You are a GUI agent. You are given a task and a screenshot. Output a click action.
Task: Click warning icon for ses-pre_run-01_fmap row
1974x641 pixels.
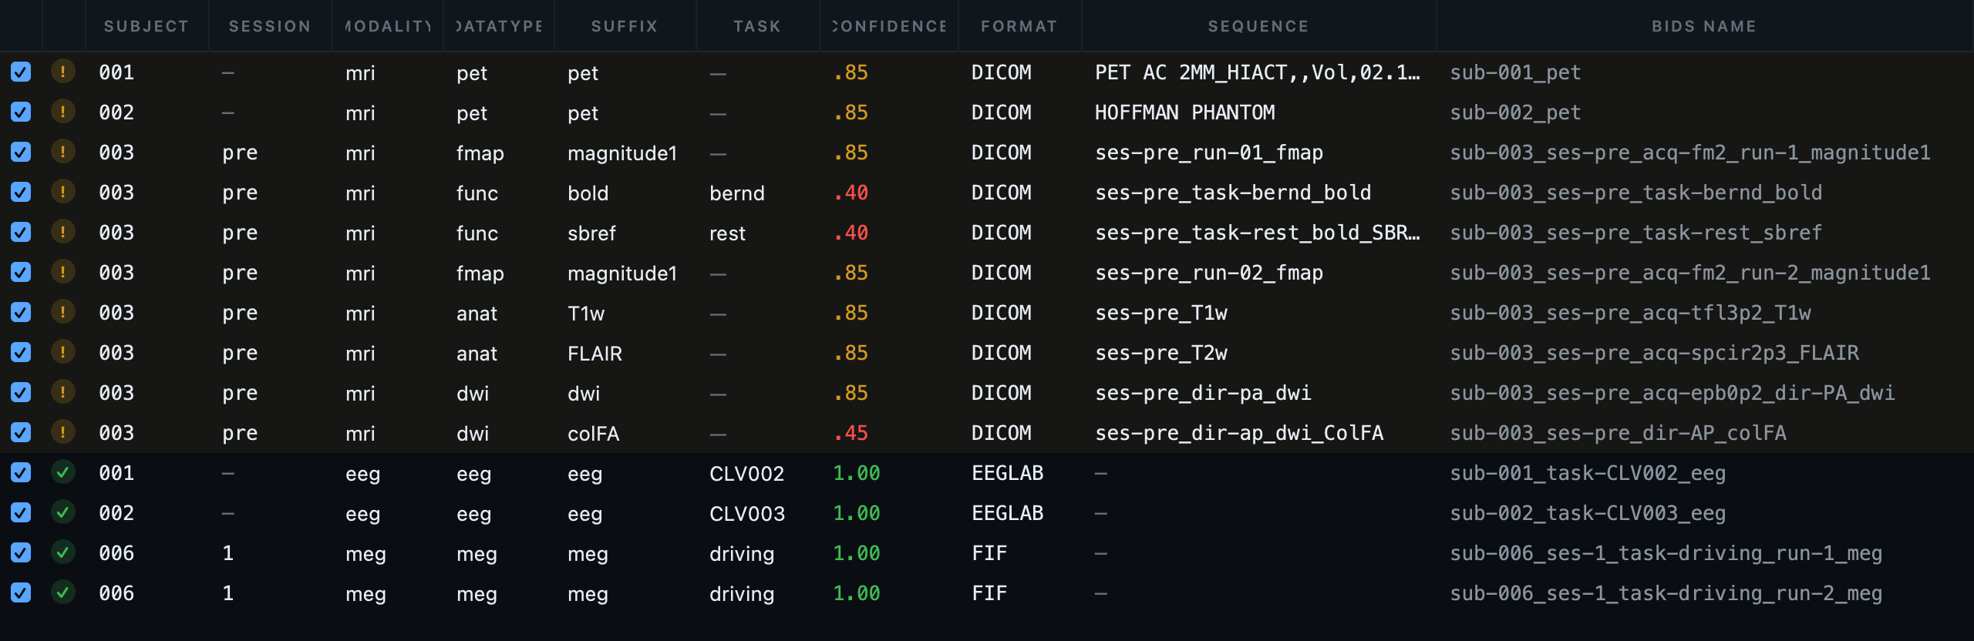(x=62, y=153)
